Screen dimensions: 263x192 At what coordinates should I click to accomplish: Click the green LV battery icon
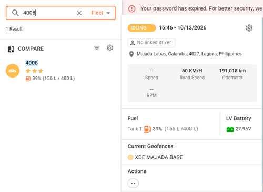click(x=230, y=129)
